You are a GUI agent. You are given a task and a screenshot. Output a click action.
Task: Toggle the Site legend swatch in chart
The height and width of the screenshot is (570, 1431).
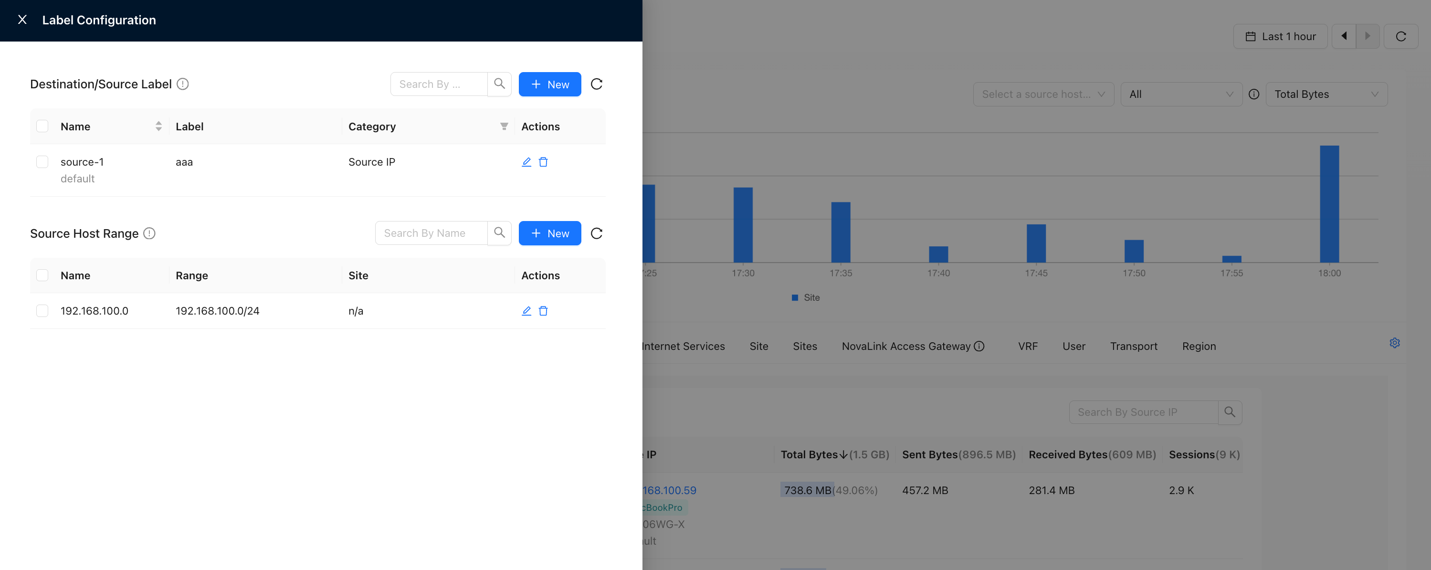click(794, 297)
